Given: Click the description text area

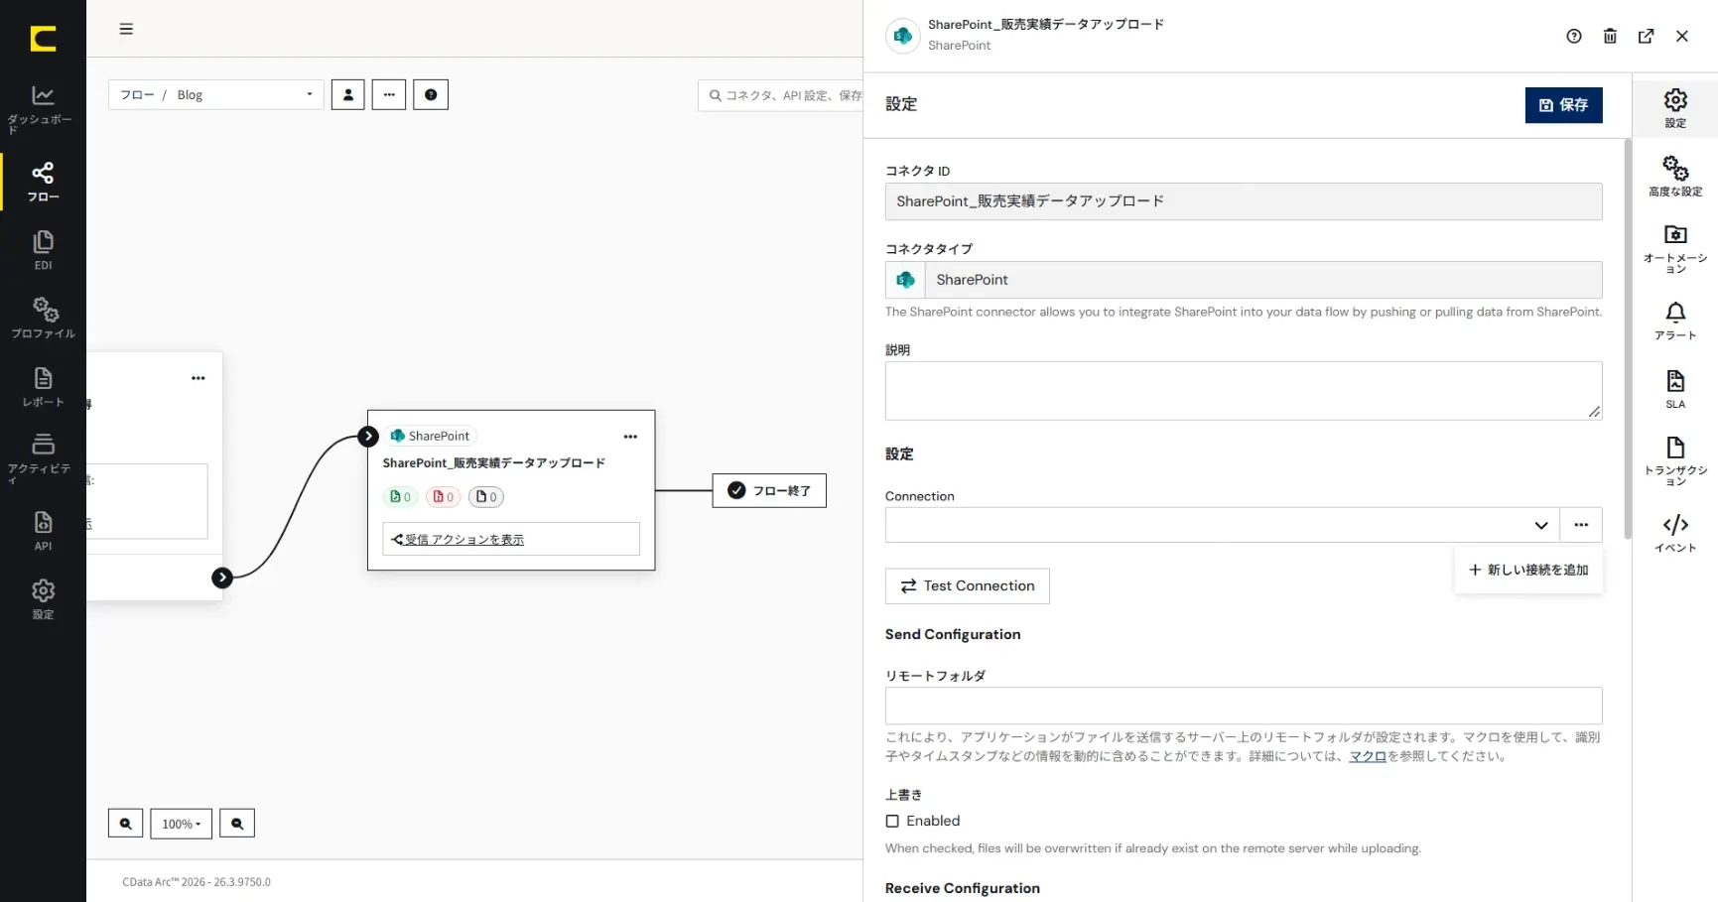Looking at the screenshot, I should pyautogui.click(x=1244, y=391).
